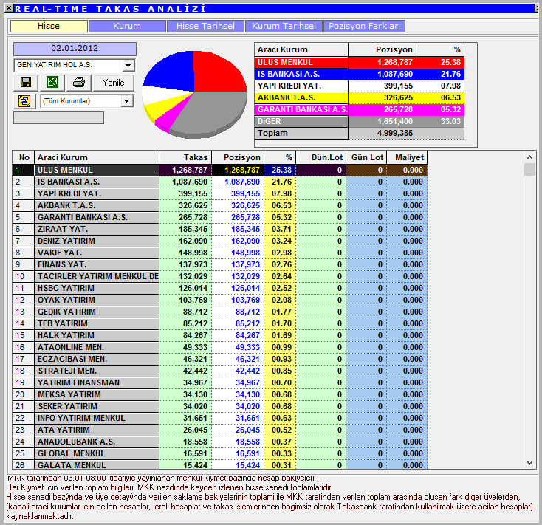This screenshot has width=542, height=525.
Task: Click the yellow AKBANK T.A.S. legend row
Action: tap(360, 97)
